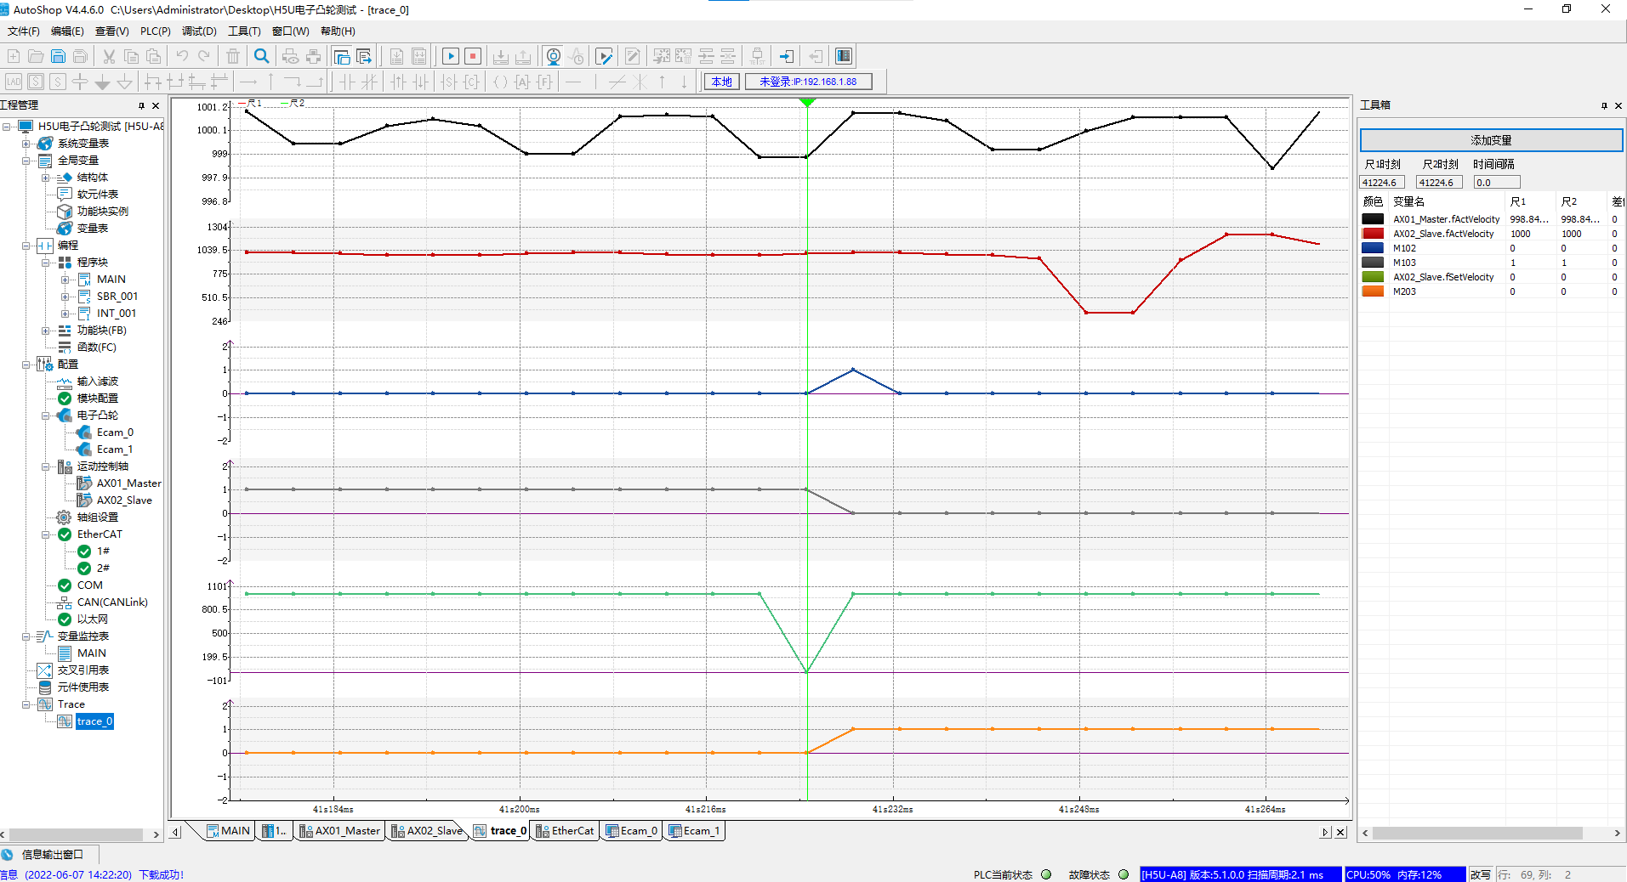Click the Undo arrow icon

pyautogui.click(x=182, y=56)
